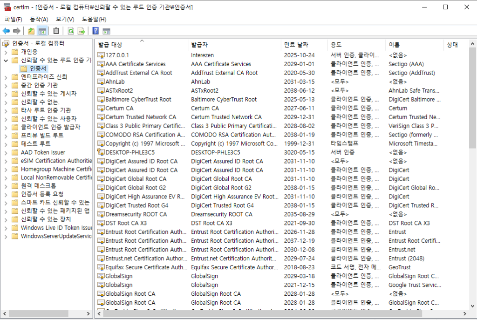
Task: Select the 클라이언트 인증 발급자 tree item
Action: (x=50, y=127)
